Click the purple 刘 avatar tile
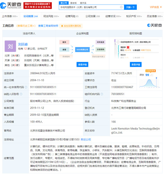 10,46
